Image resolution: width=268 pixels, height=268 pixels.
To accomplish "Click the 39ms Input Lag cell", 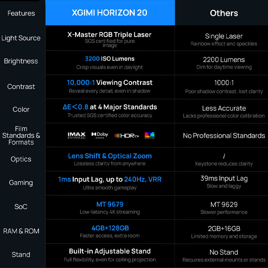I will (224, 179).
